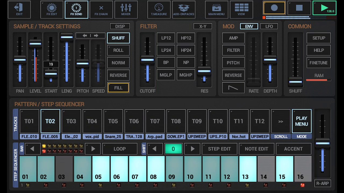Adjust the PAN slider
This screenshot has width=344, height=193.
click(20, 60)
